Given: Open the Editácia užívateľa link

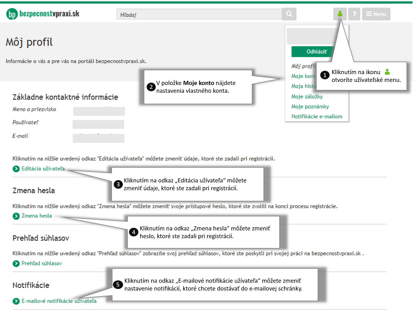Looking at the screenshot, I should tap(43, 169).
